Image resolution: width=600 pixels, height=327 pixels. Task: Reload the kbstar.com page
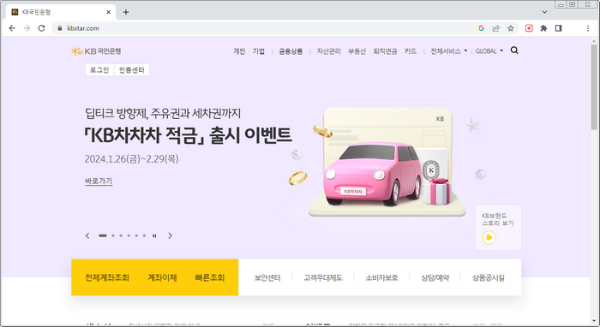(x=41, y=28)
